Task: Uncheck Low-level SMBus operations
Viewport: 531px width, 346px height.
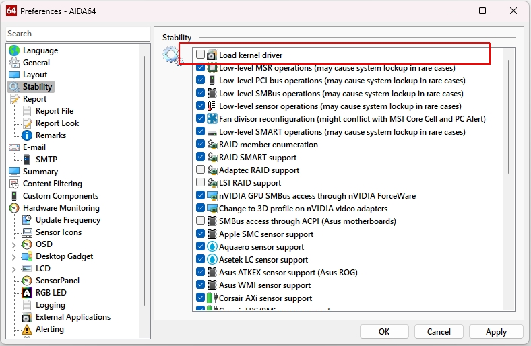Action: point(201,93)
